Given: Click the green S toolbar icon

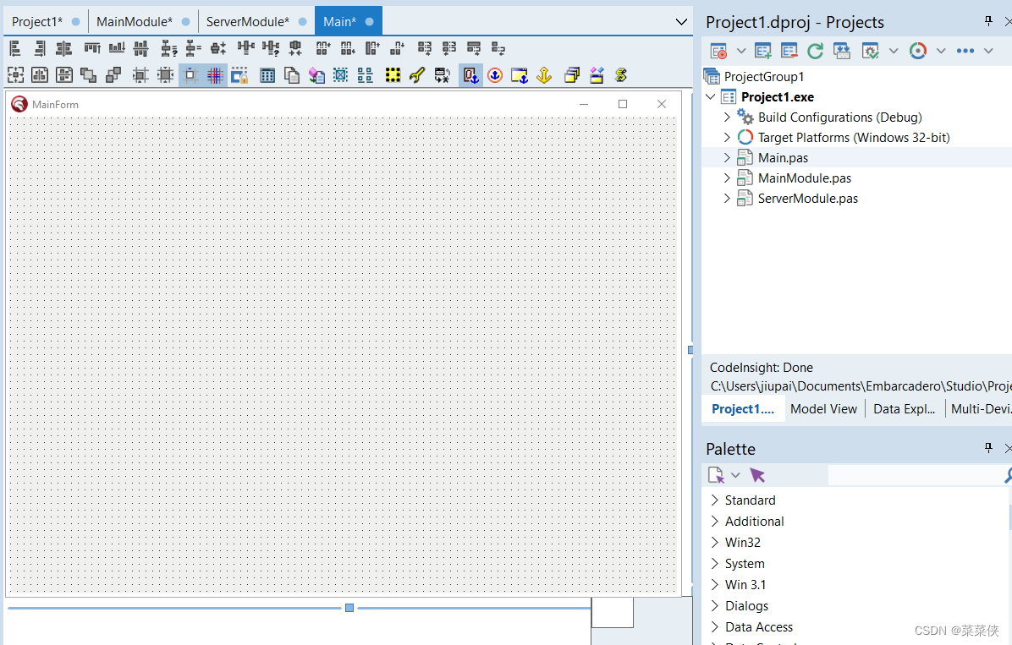Looking at the screenshot, I should pos(621,75).
